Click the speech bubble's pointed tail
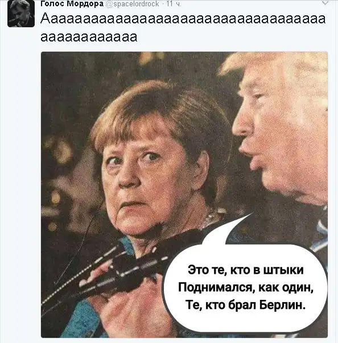The width and height of the screenshot is (338, 343). click(x=228, y=229)
